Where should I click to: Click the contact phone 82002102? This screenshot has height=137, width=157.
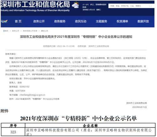tap(24, 87)
